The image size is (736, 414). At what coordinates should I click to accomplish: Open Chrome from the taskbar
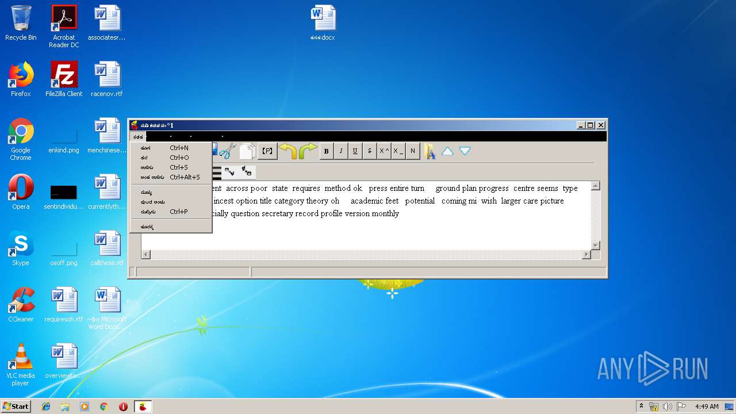point(104,407)
